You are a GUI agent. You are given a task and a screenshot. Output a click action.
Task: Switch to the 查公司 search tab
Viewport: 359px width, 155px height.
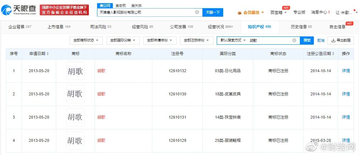(105, 6)
